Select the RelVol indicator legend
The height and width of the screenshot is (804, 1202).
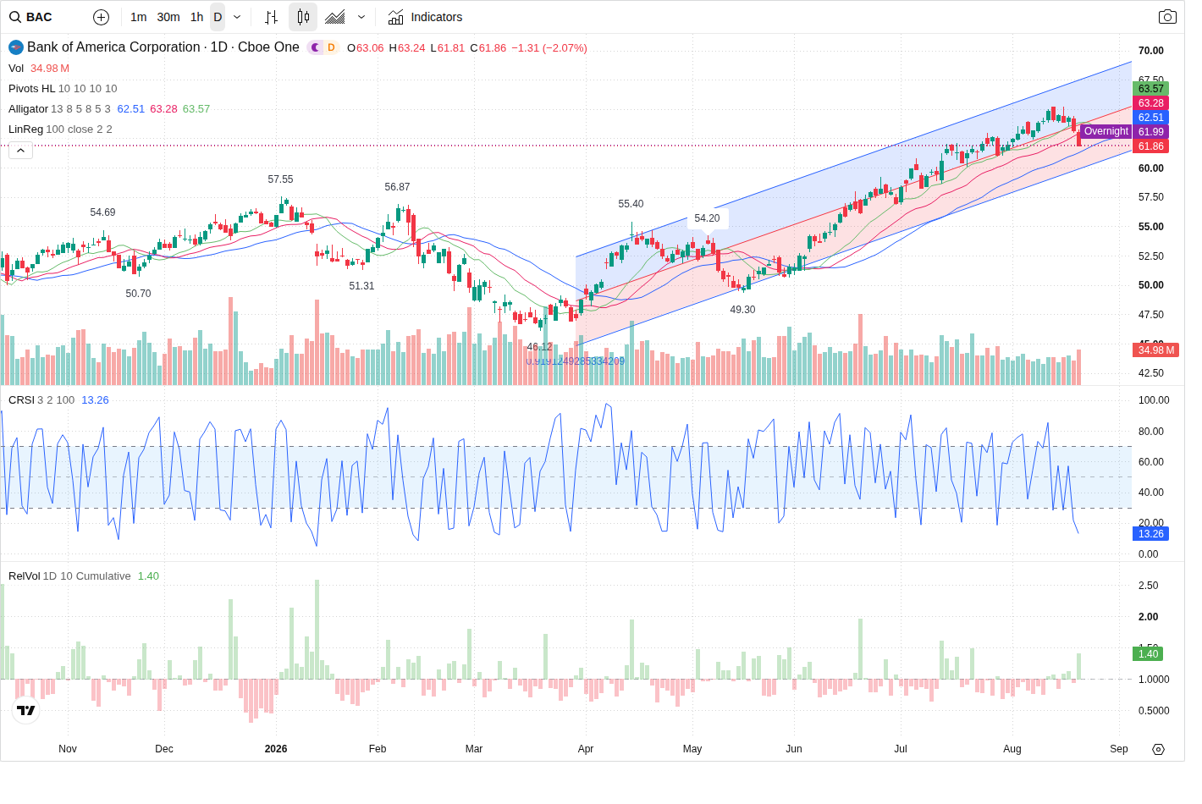25,576
